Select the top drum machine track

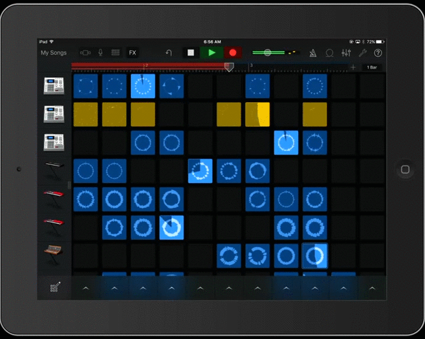pyautogui.click(x=54, y=86)
